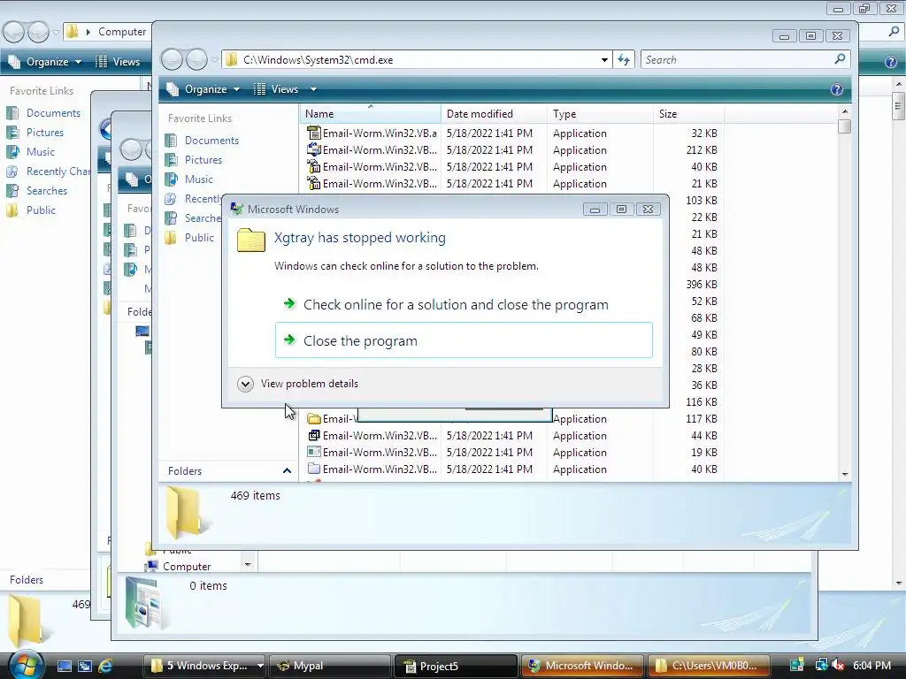Click the Views button in the front window toolbar

tap(277, 89)
